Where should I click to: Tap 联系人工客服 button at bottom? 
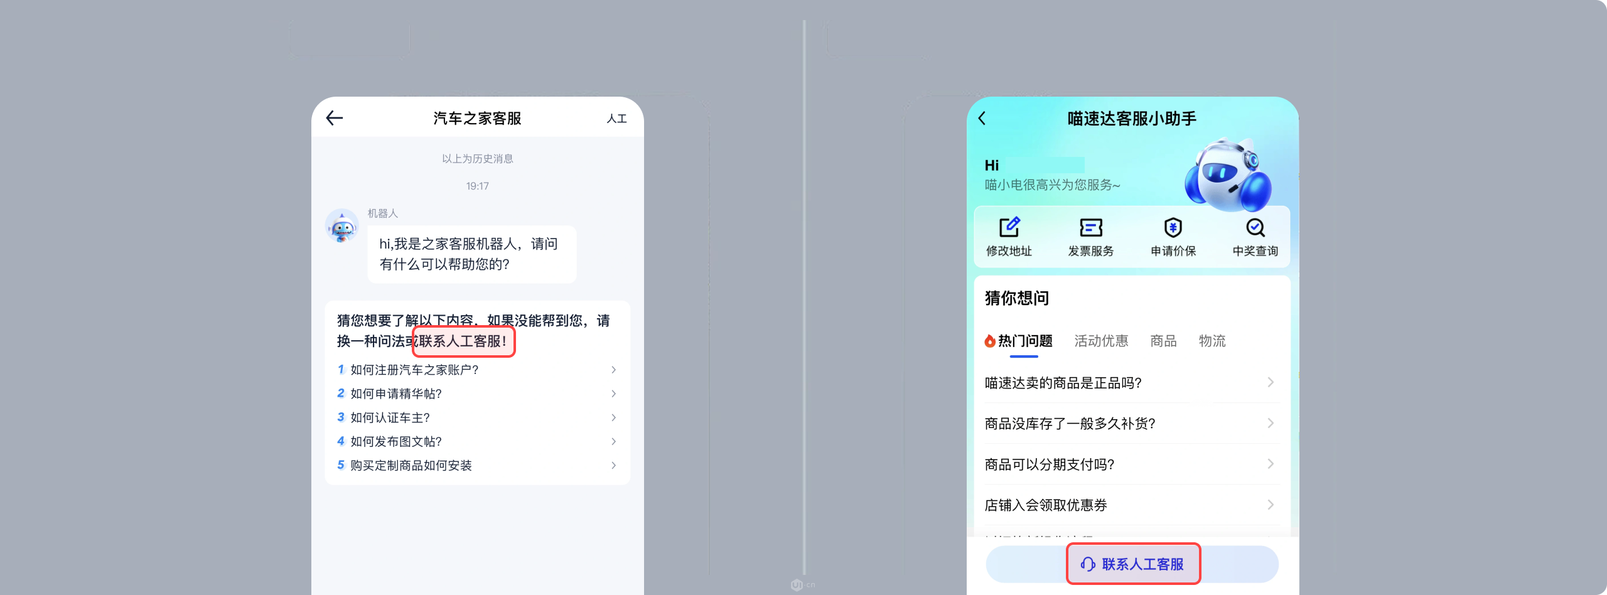click(1132, 564)
